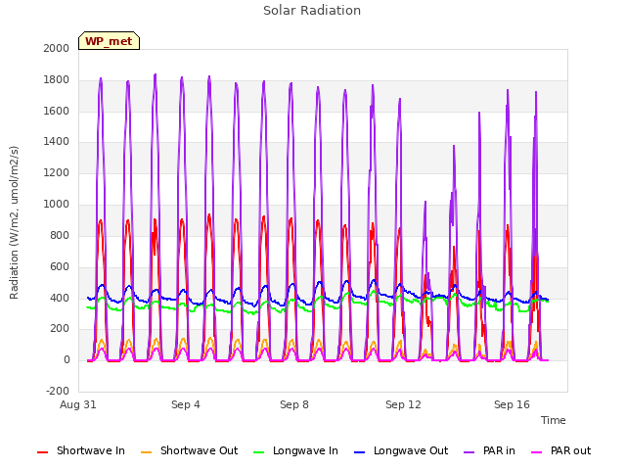Click the Radiation y-axis title
626x470 pixels.
click(x=14, y=222)
